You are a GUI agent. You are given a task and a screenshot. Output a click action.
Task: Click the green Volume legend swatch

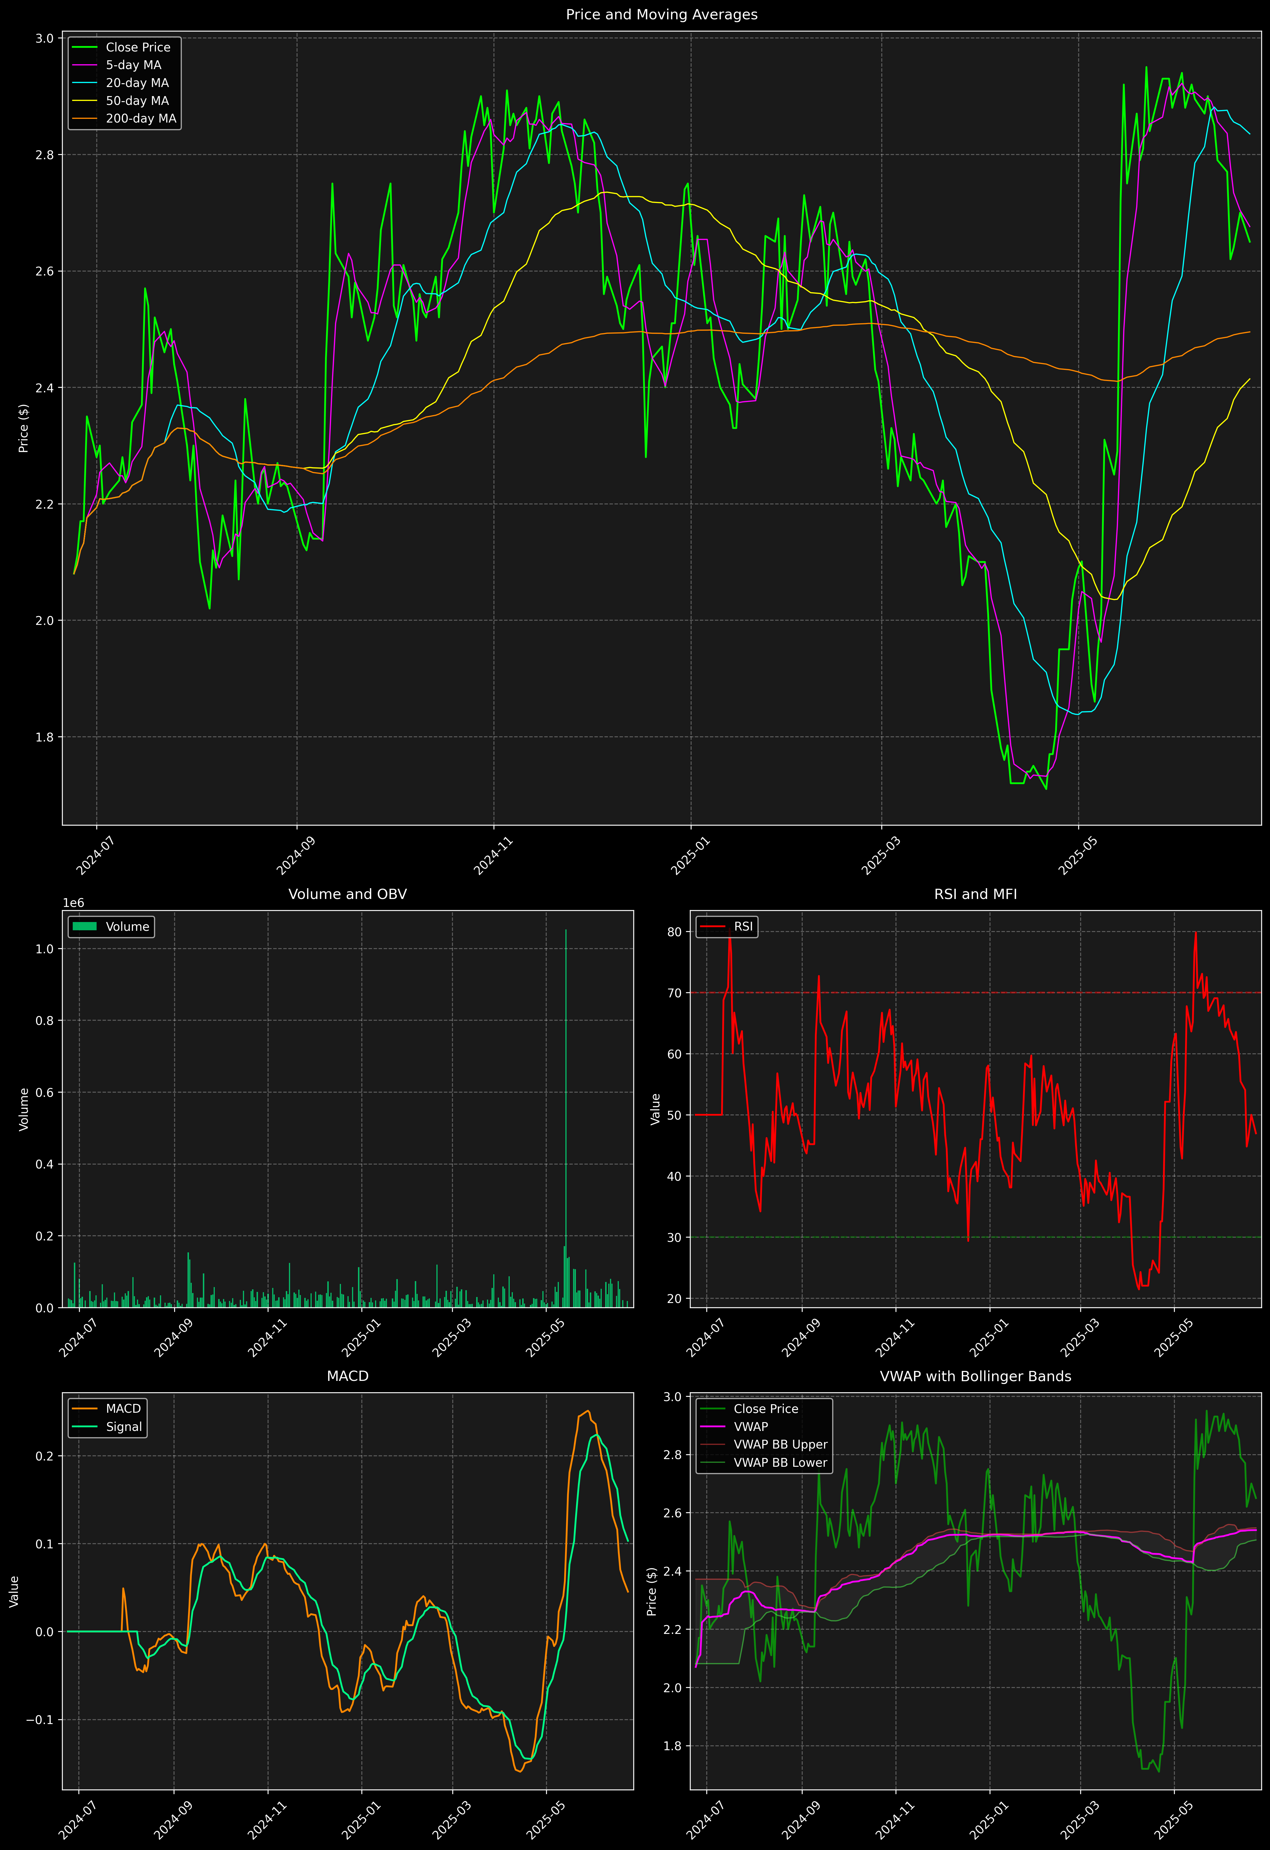84,927
